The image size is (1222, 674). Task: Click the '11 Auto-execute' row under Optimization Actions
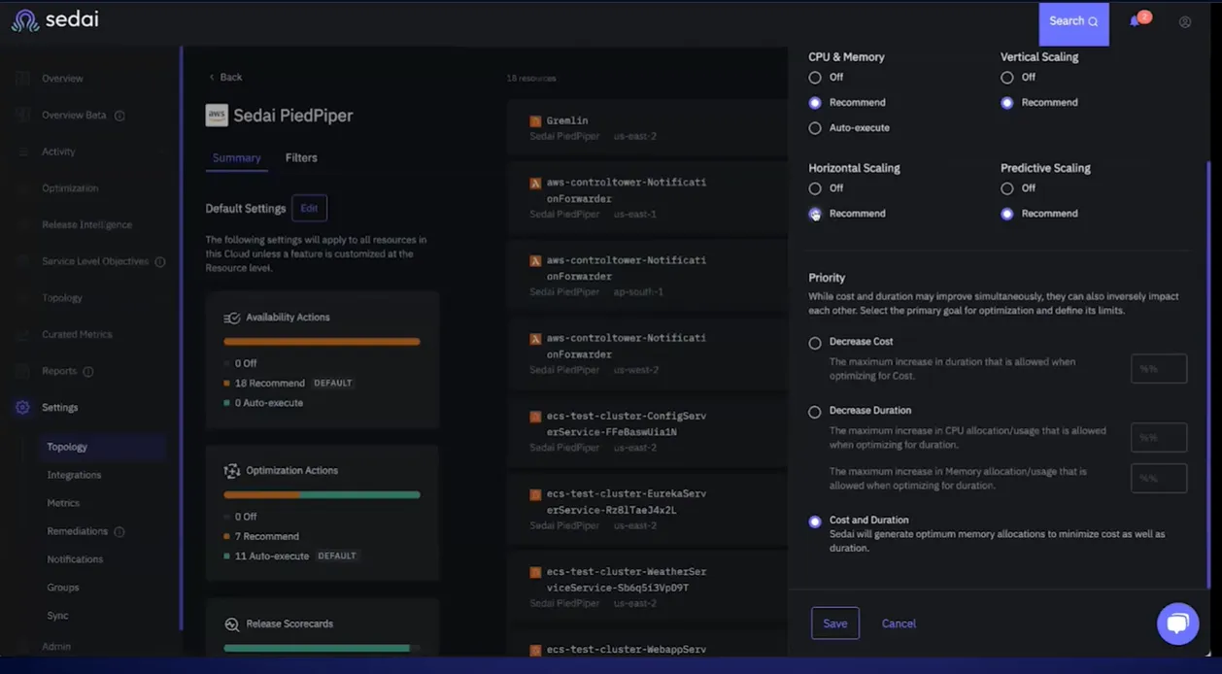[x=290, y=556]
